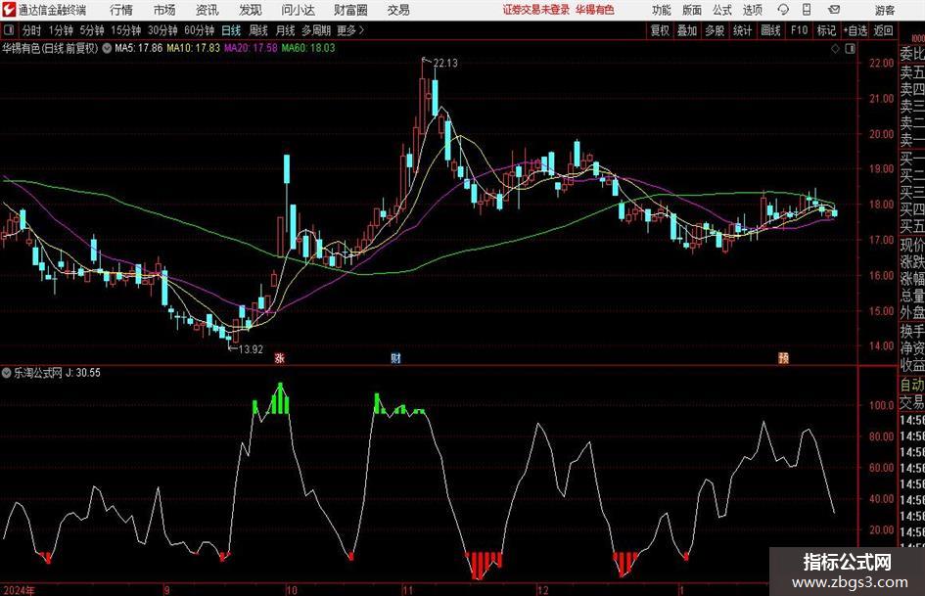
Task: Click the MA10: 17.83 indicator label
Action: (x=193, y=48)
